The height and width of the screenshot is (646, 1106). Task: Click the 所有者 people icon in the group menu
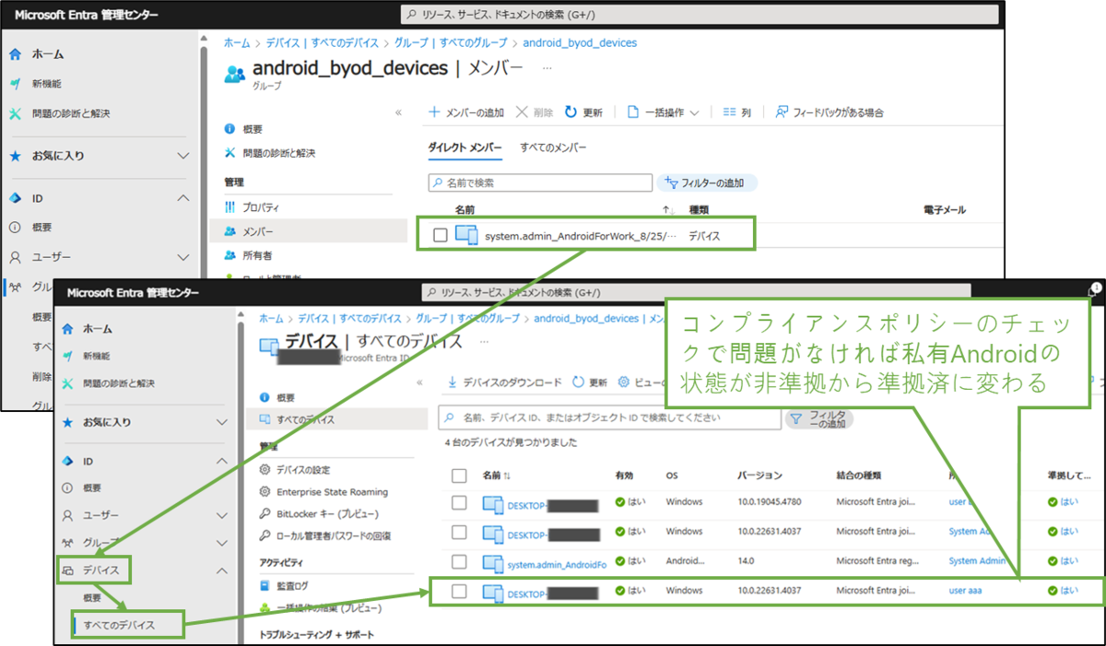pyautogui.click(x=229, y=255)
